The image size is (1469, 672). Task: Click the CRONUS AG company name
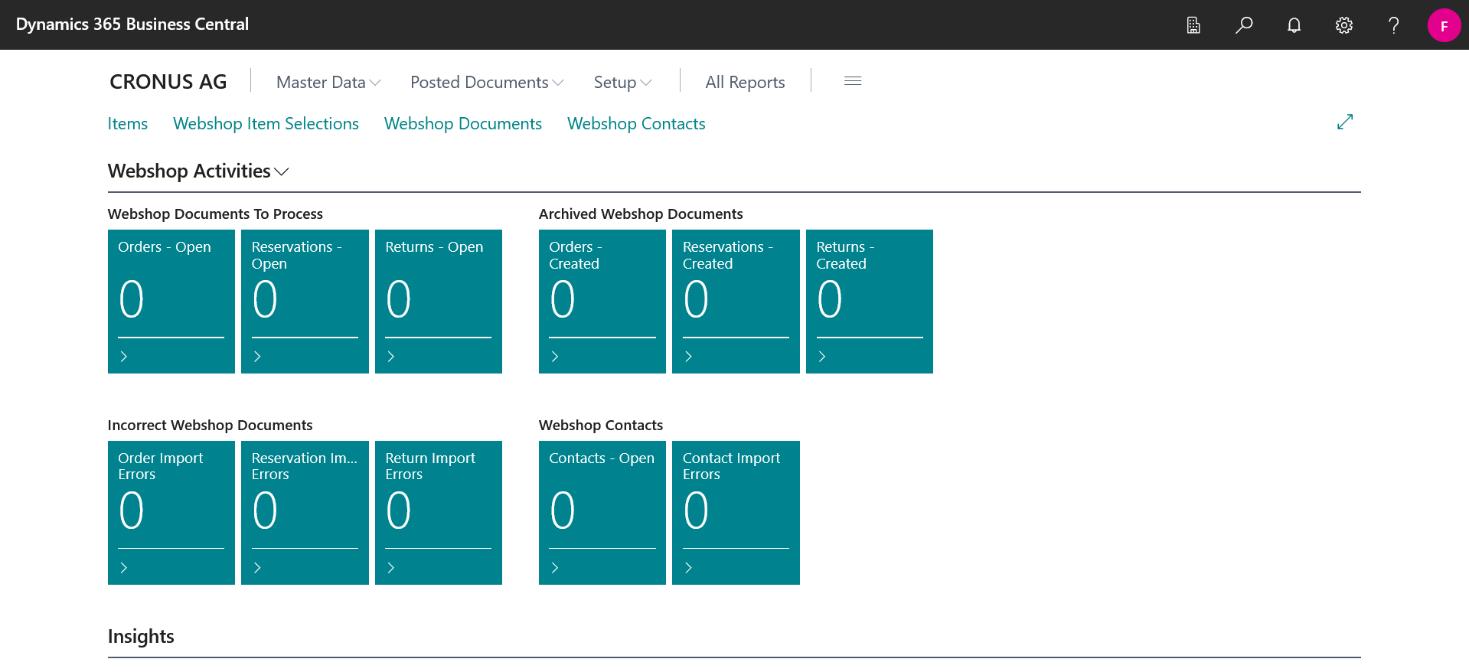tap(168, 82)
